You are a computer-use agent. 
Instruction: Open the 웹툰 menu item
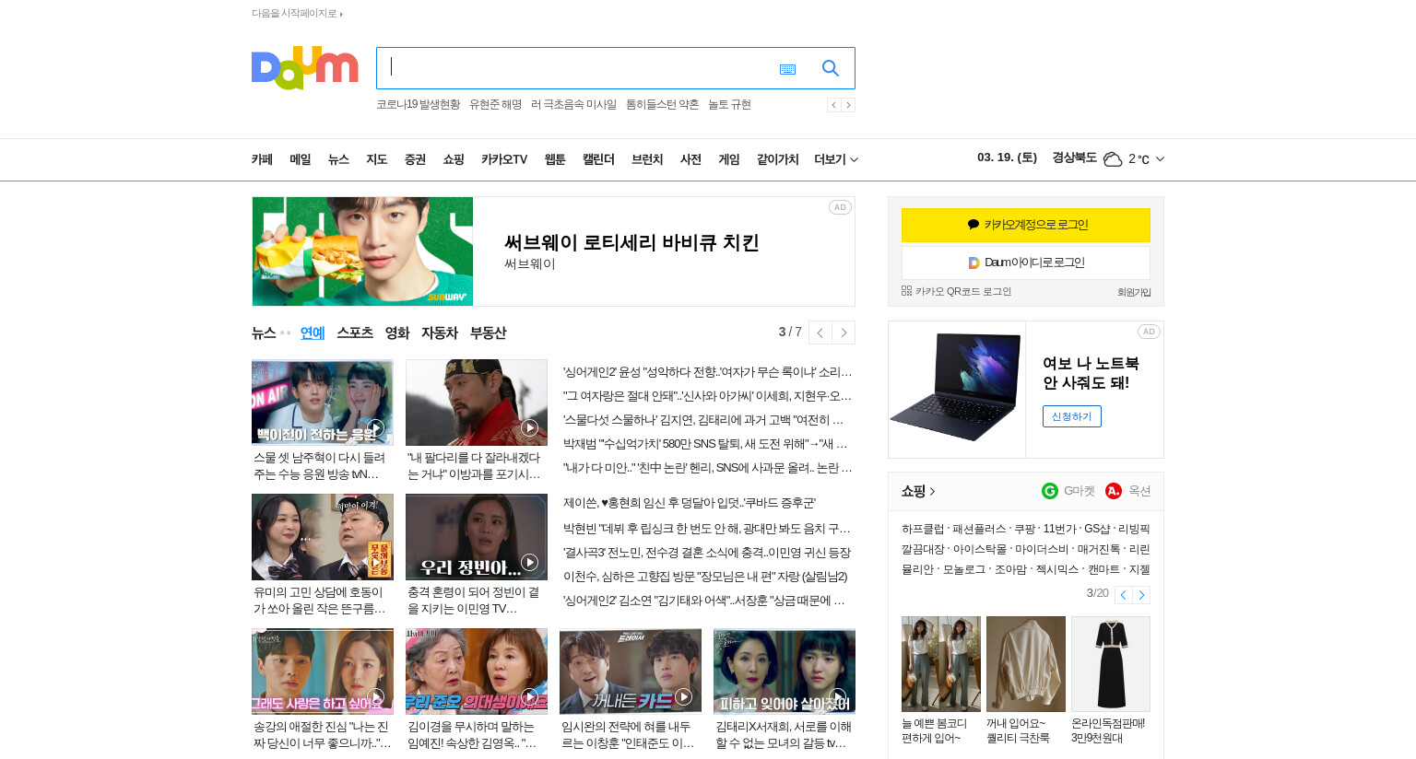pos(555,159)
